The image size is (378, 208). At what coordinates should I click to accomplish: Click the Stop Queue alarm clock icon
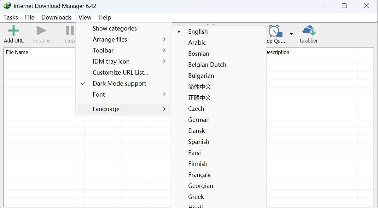(275, 31)
